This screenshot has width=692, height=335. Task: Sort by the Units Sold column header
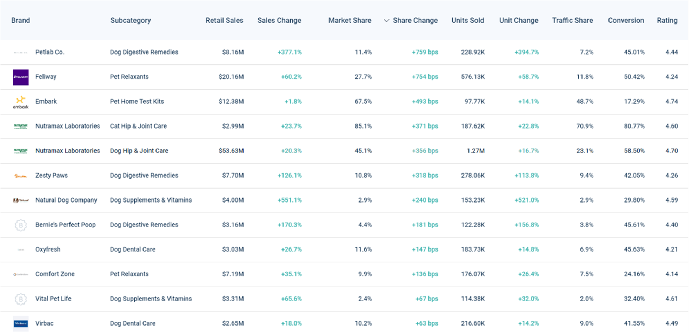468,20
